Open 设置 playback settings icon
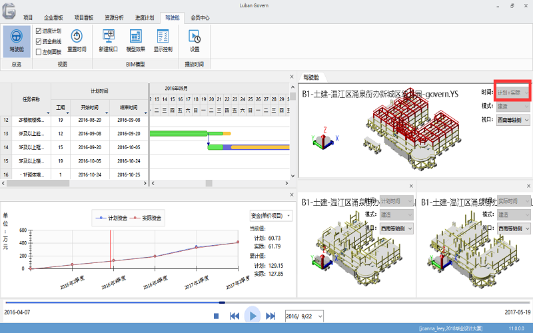Image resolution: width=533 pixels, height=333 pixels. click(195, 36)
